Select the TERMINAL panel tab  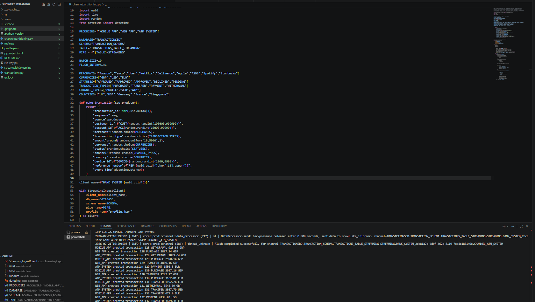pyautogui.click(x=106, y=226)
